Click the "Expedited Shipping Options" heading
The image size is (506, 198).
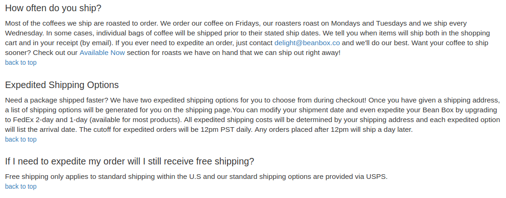(62, 85)
